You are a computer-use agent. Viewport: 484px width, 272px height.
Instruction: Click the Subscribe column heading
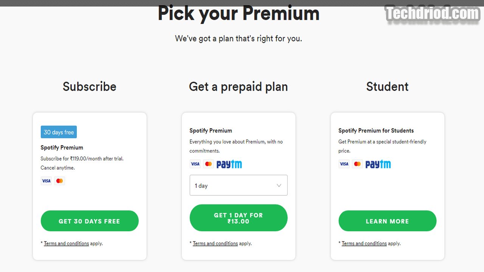click(x=89, y=87)
